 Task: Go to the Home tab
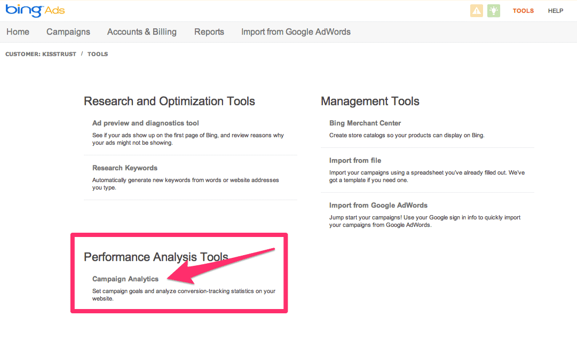tap(18, 31)
